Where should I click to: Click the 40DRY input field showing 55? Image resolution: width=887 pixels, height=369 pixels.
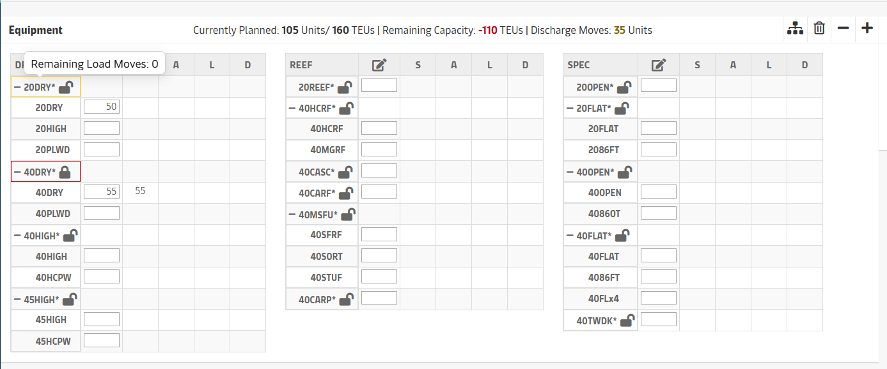tap(102, 192)
